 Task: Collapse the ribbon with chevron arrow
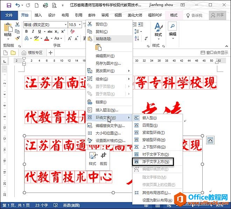click(x=226, y=46)
